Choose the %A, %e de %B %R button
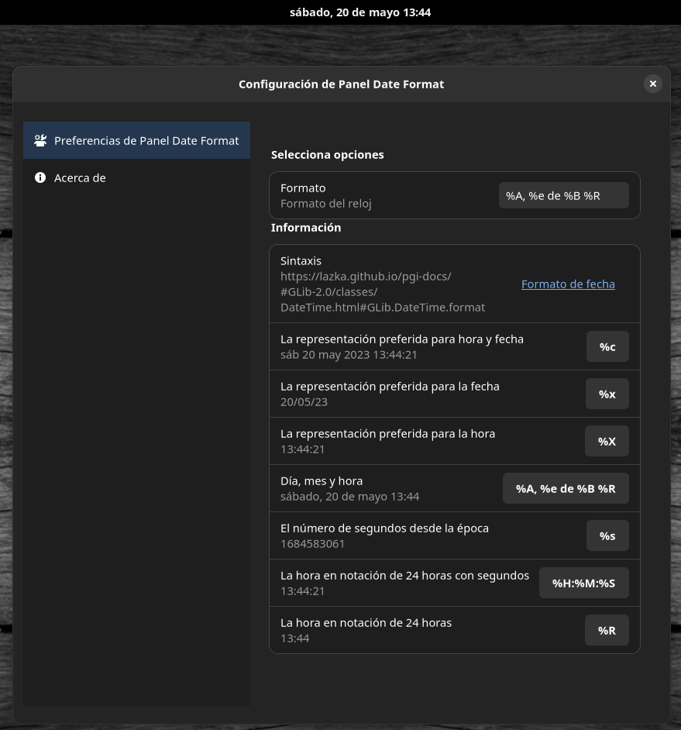The image size is (681, 730). (x=566, y=489)
